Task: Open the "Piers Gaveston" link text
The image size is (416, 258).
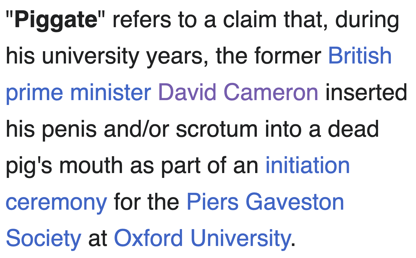Action: pyautogui.click(x=265, y=202)
